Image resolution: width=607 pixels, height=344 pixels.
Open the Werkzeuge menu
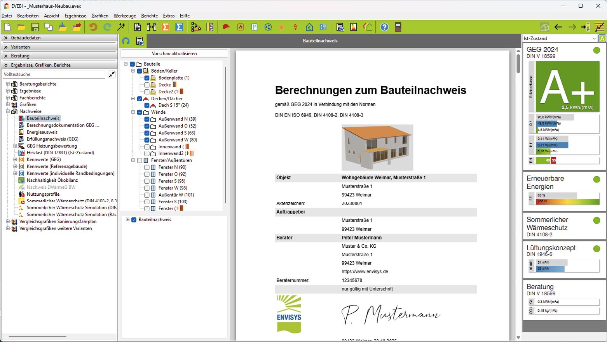click(125, 16)
